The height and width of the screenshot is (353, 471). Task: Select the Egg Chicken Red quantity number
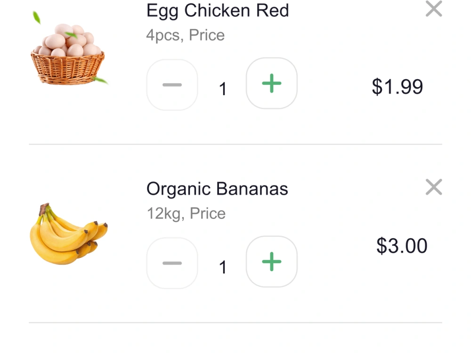tap(223, 89)
